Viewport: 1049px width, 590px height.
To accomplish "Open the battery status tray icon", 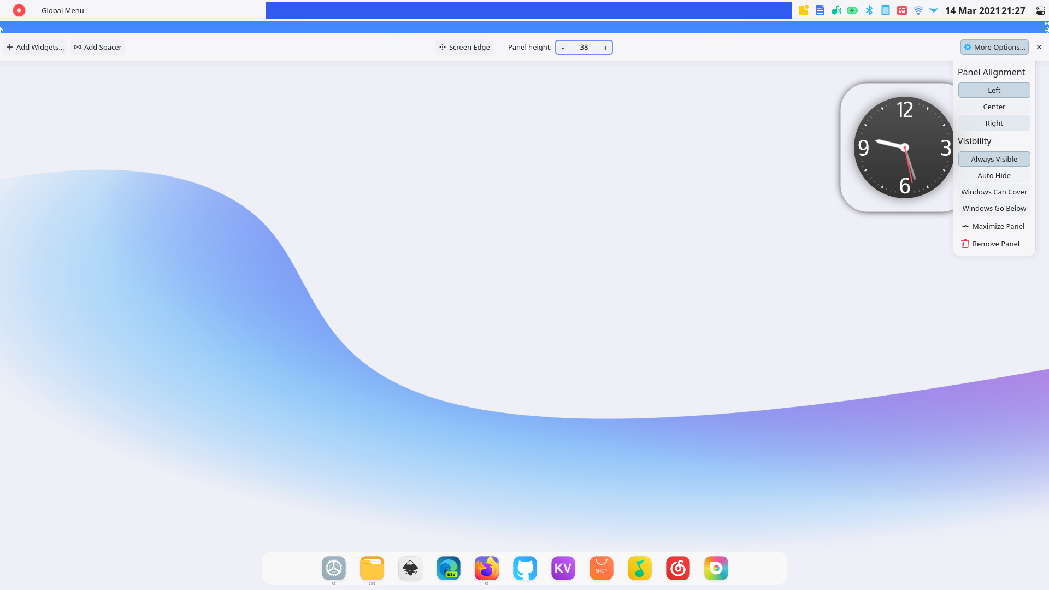I will pos(853,10).
